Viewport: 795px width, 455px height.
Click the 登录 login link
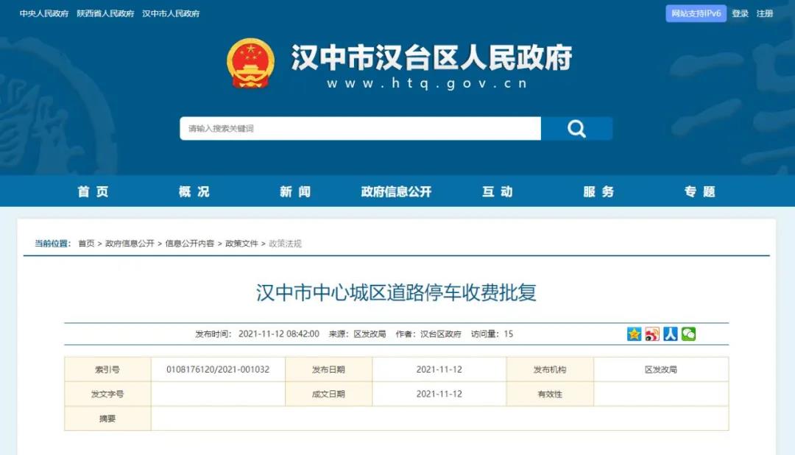pos(741,14)
